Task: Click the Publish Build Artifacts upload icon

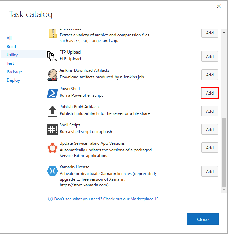Action: (52, 111)
